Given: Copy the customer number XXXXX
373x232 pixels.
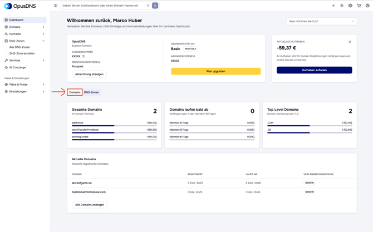Looking at the screenshot, I should [x=84, y=56].
